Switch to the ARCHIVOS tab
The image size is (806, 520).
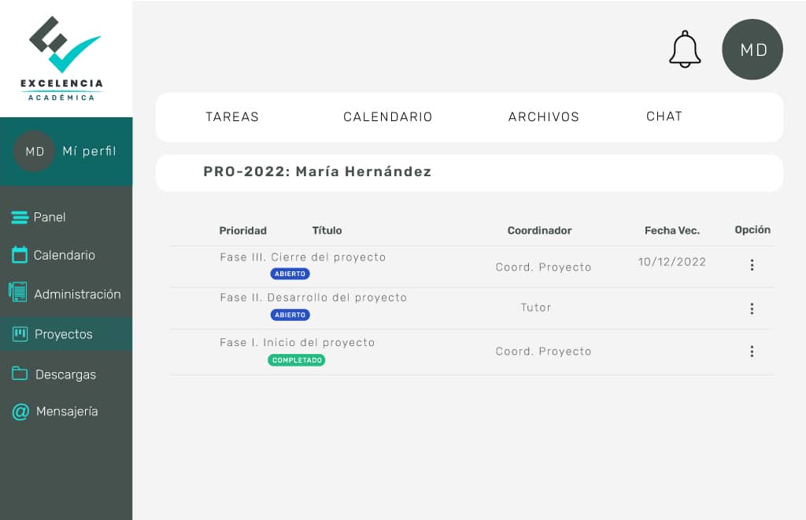[543, 116]
